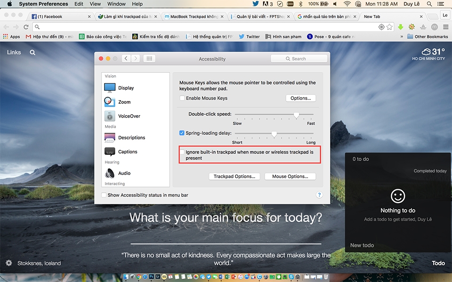Screen dimensions: 452x282
Task: Open the battery status menu
Action: [x=318, y=4]
